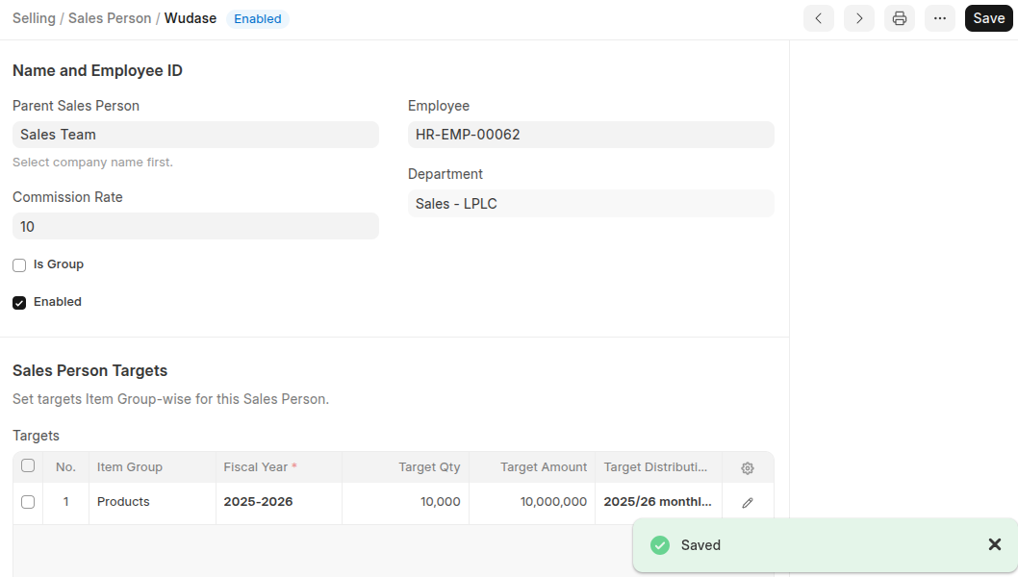Navigate to Selling breadcrumb
The width and height of the screenshot is (1018, 577).
pyautogui.click(x=34, y=18)
